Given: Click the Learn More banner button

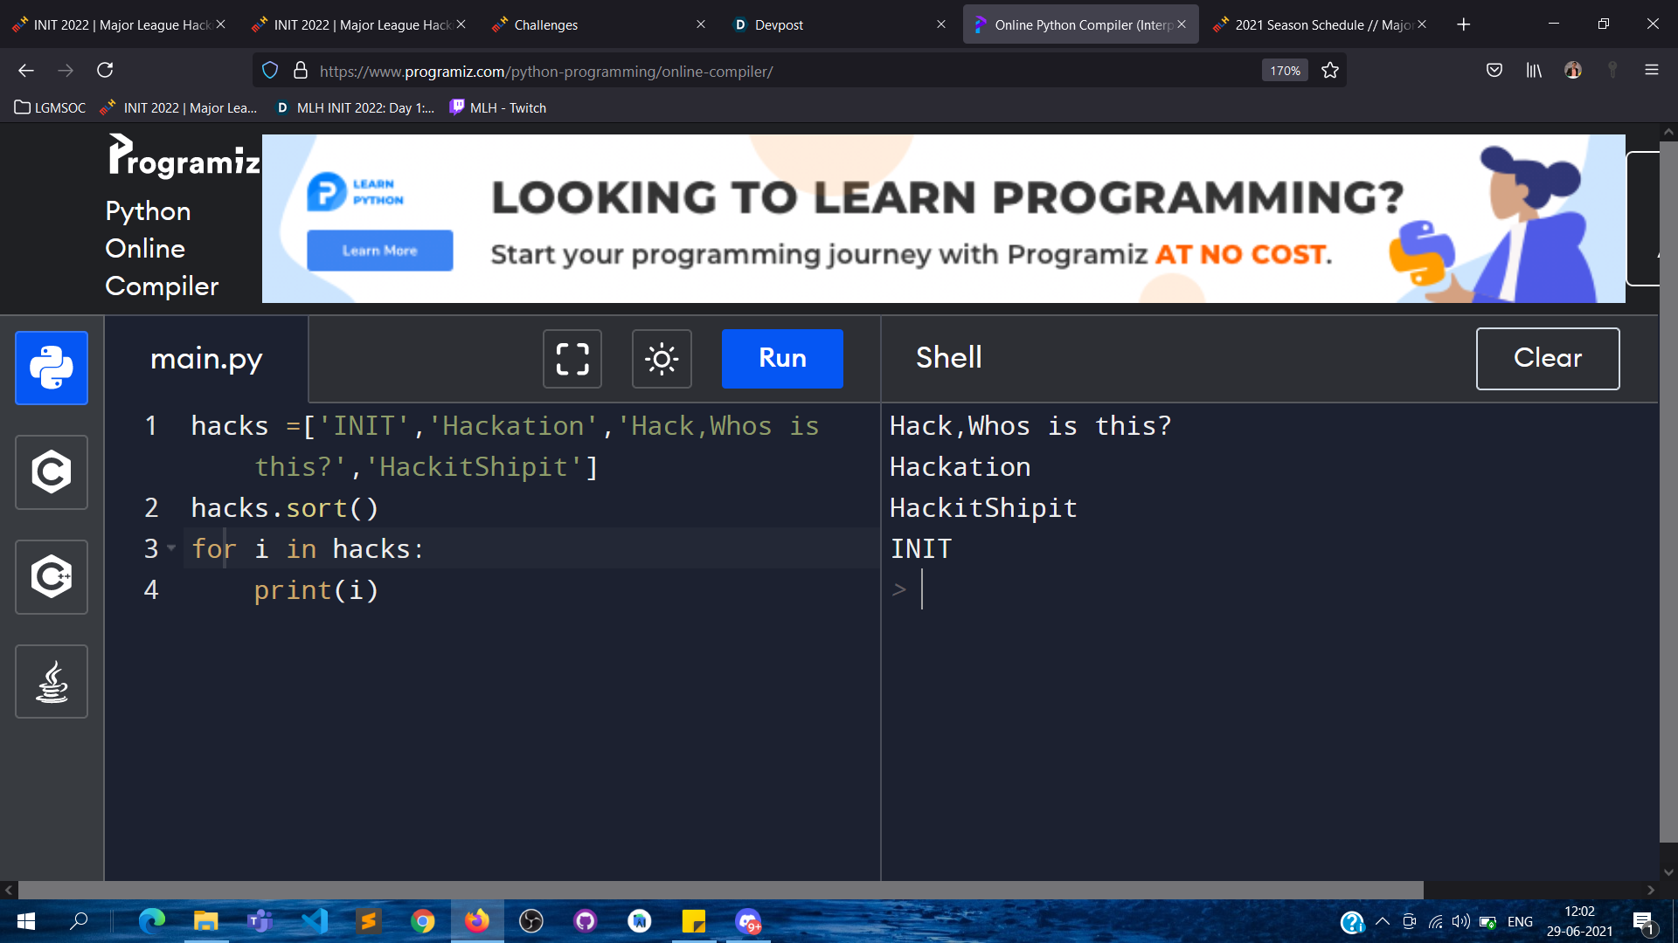Looking at the screenshot, I should [380, 251].
